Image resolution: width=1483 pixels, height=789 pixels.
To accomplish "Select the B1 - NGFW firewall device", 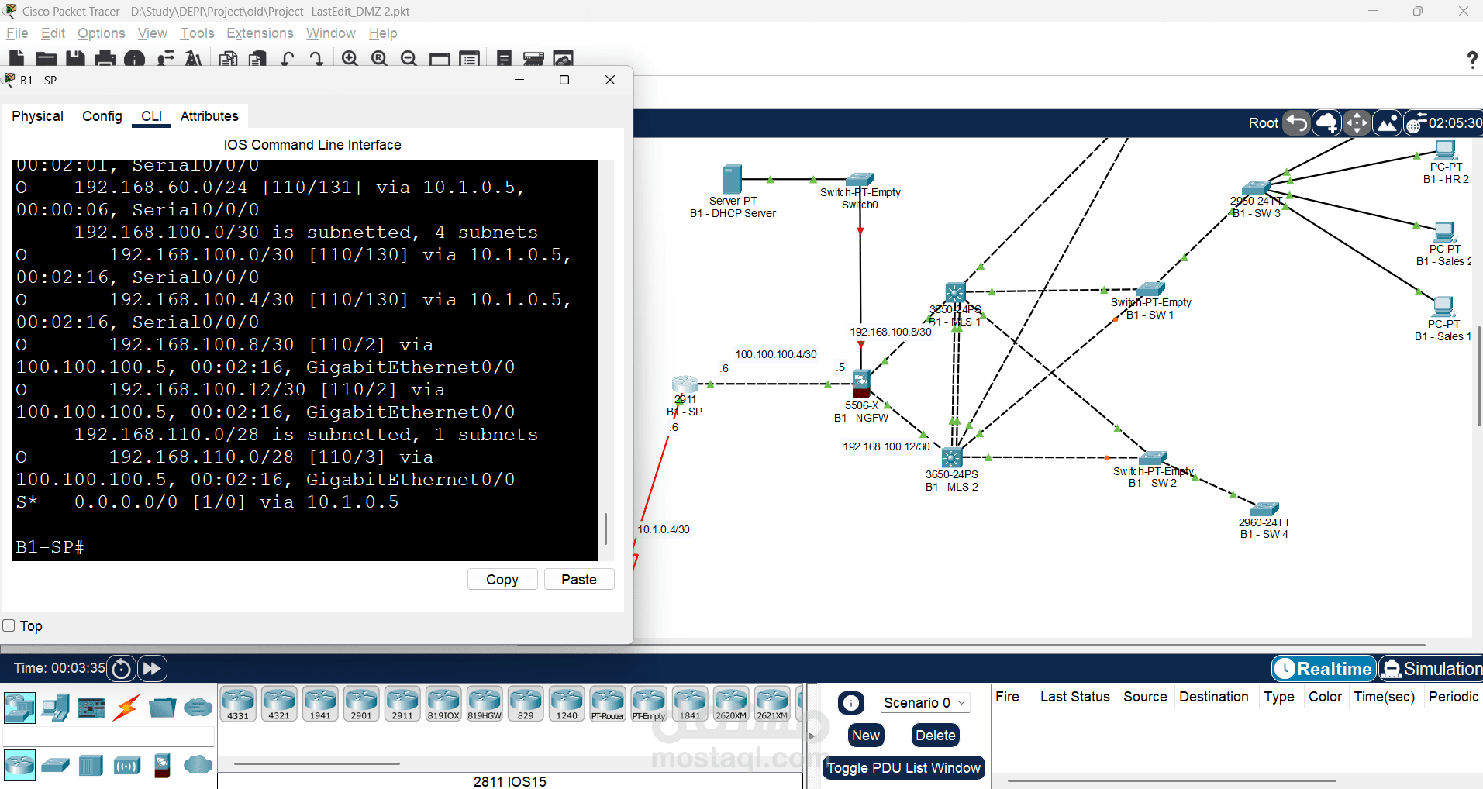I will 861,382.
